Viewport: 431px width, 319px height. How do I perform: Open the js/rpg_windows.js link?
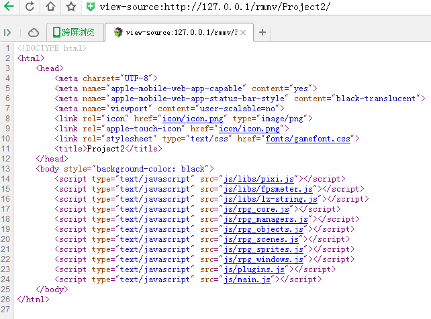click(263, 259)
